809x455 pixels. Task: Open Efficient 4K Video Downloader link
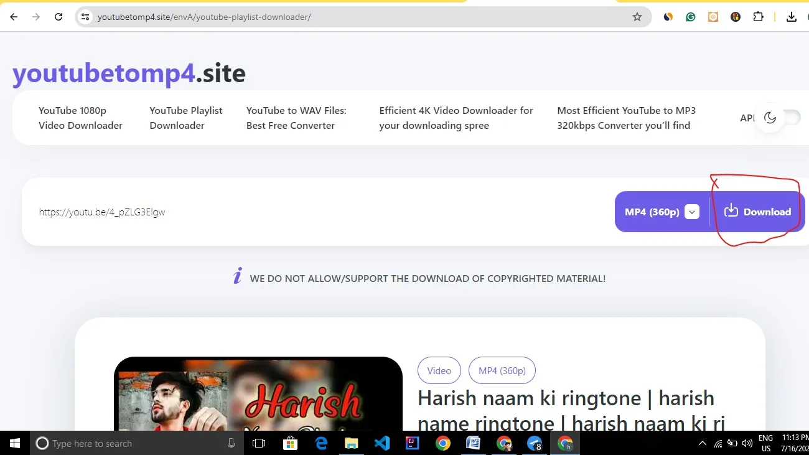pos(456,118)
